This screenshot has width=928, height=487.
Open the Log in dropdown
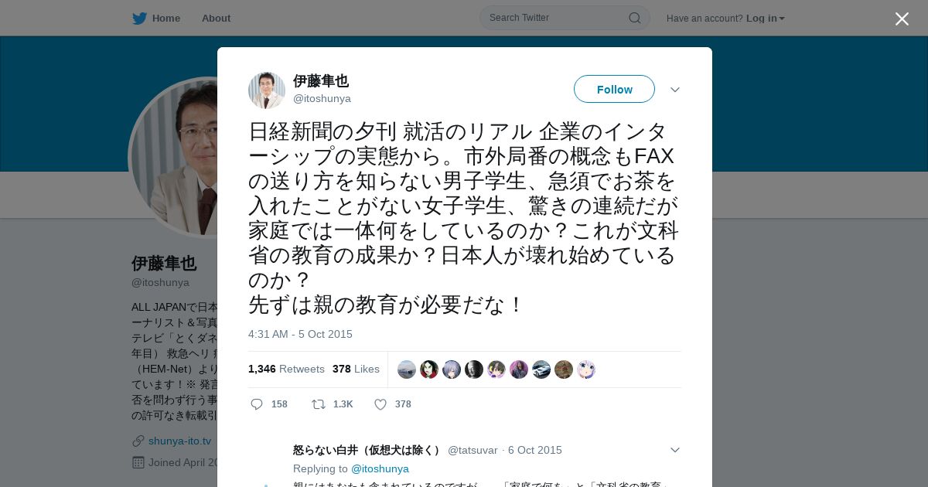[765, 18]
